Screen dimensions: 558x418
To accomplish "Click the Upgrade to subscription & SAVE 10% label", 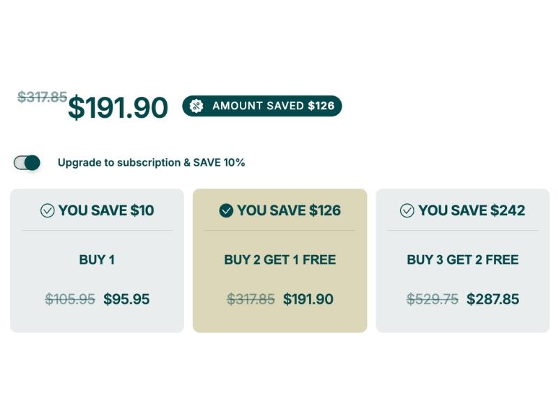I will click(x=151, y=163).
